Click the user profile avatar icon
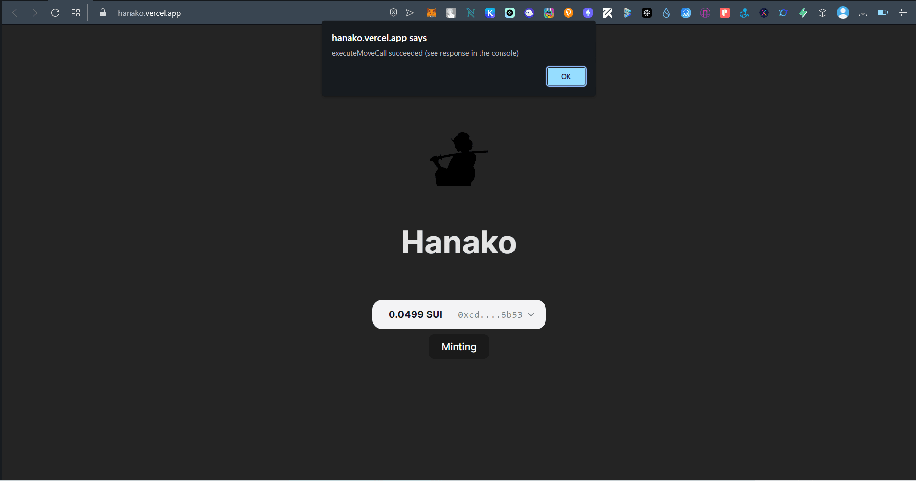 pos(843,13)
